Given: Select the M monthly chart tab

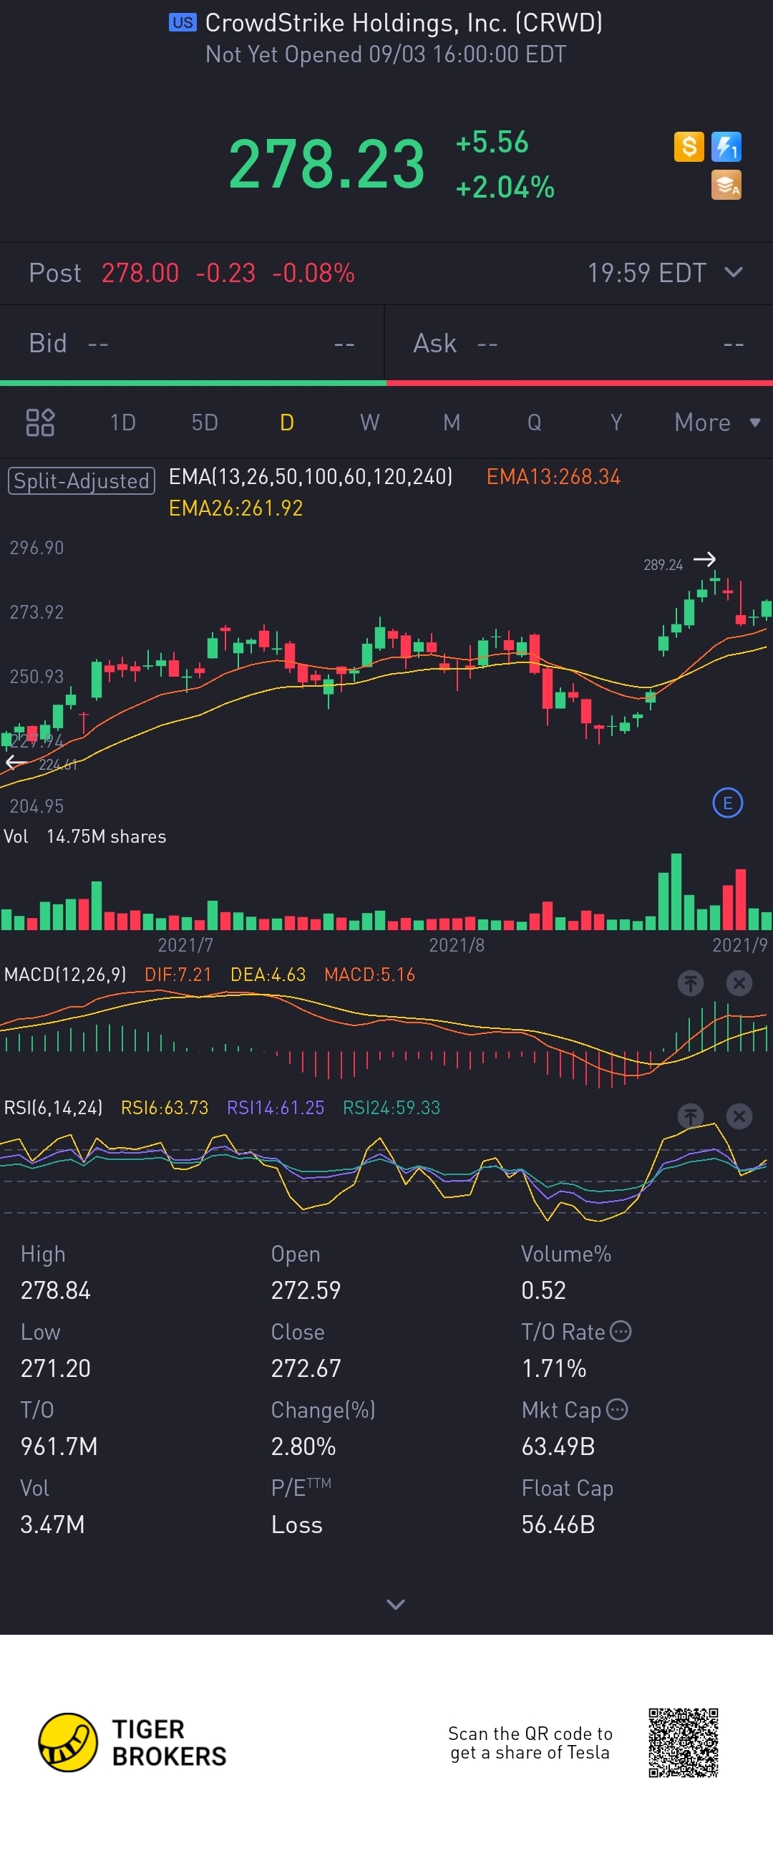Looking at the screenshot, I should click(x=451, y=422).
